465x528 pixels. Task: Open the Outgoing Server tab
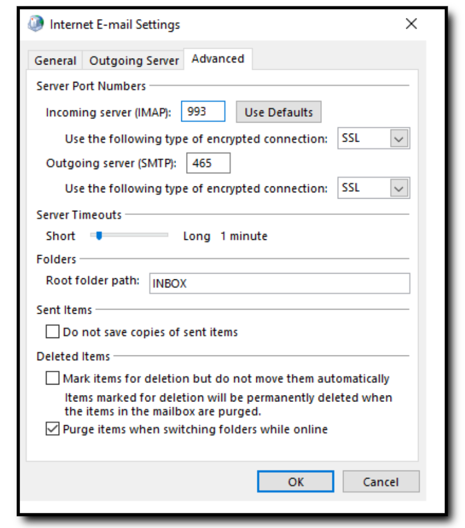134,60
